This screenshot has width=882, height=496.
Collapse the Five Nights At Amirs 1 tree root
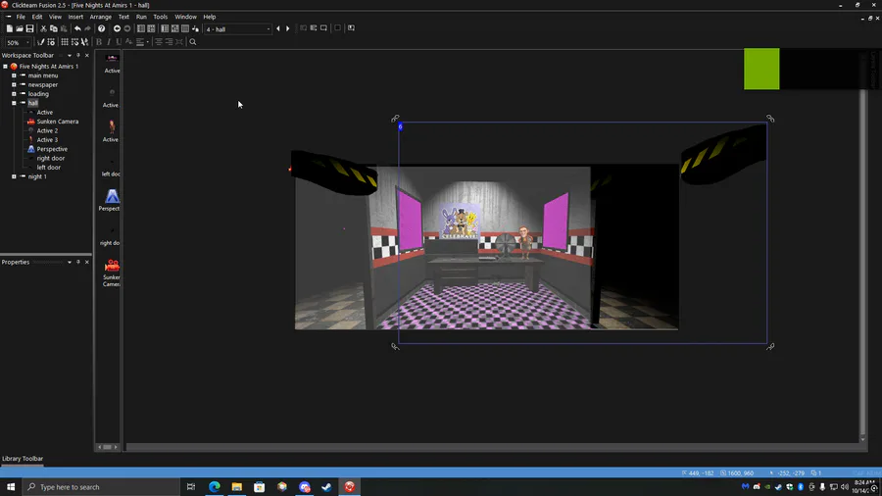tap(5, 67)
